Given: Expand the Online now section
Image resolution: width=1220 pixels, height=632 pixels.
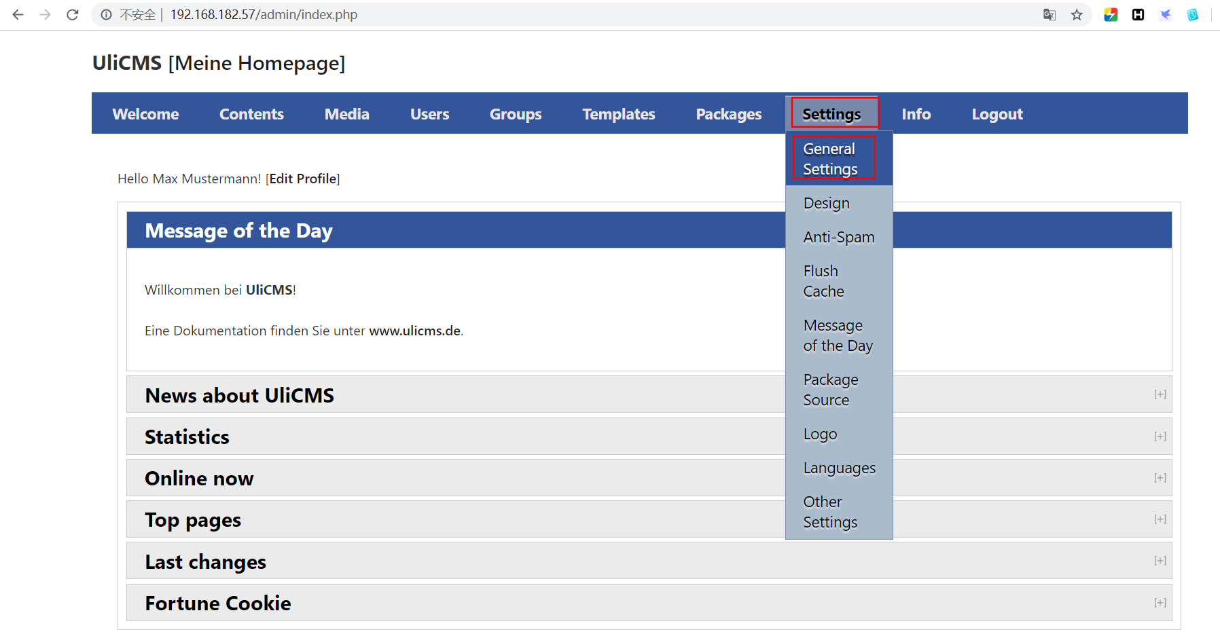Looking at the screenshot, I should 1160,478.
